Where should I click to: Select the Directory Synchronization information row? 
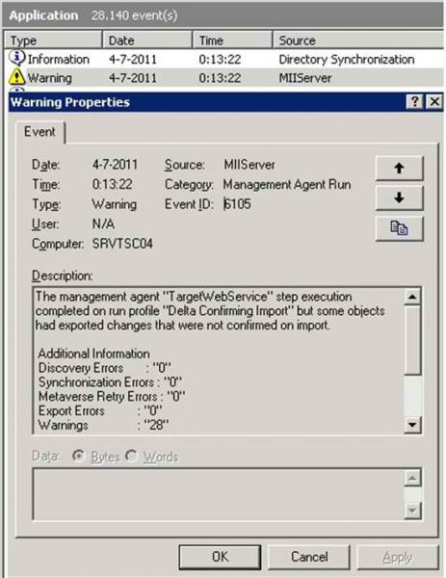223,59
